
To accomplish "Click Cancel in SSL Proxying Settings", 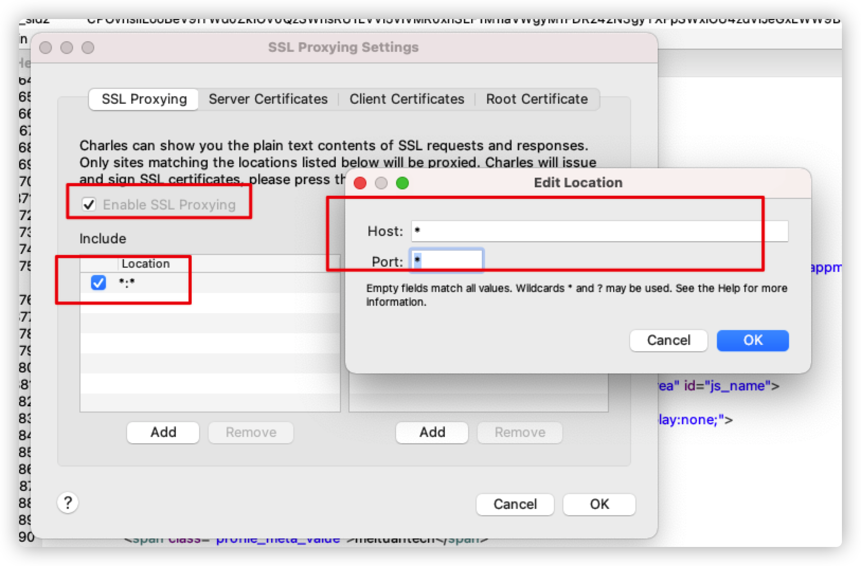I will (515, 504).
